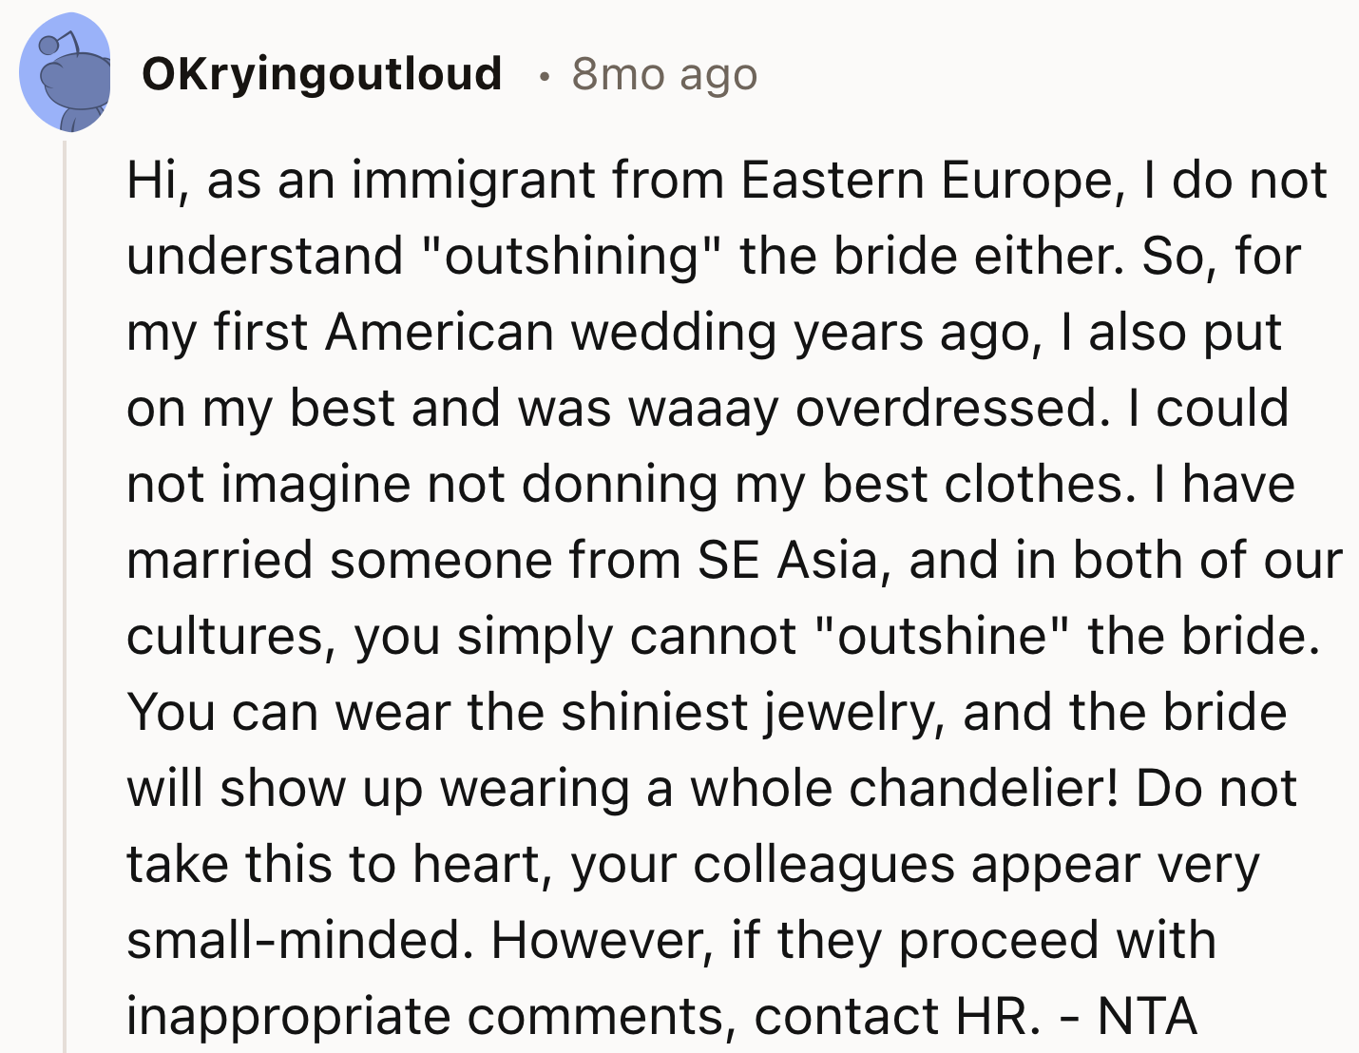Open the OKryingoutloud user profile link
This screenshot has height=1053, width=1359.
[322, 74]
